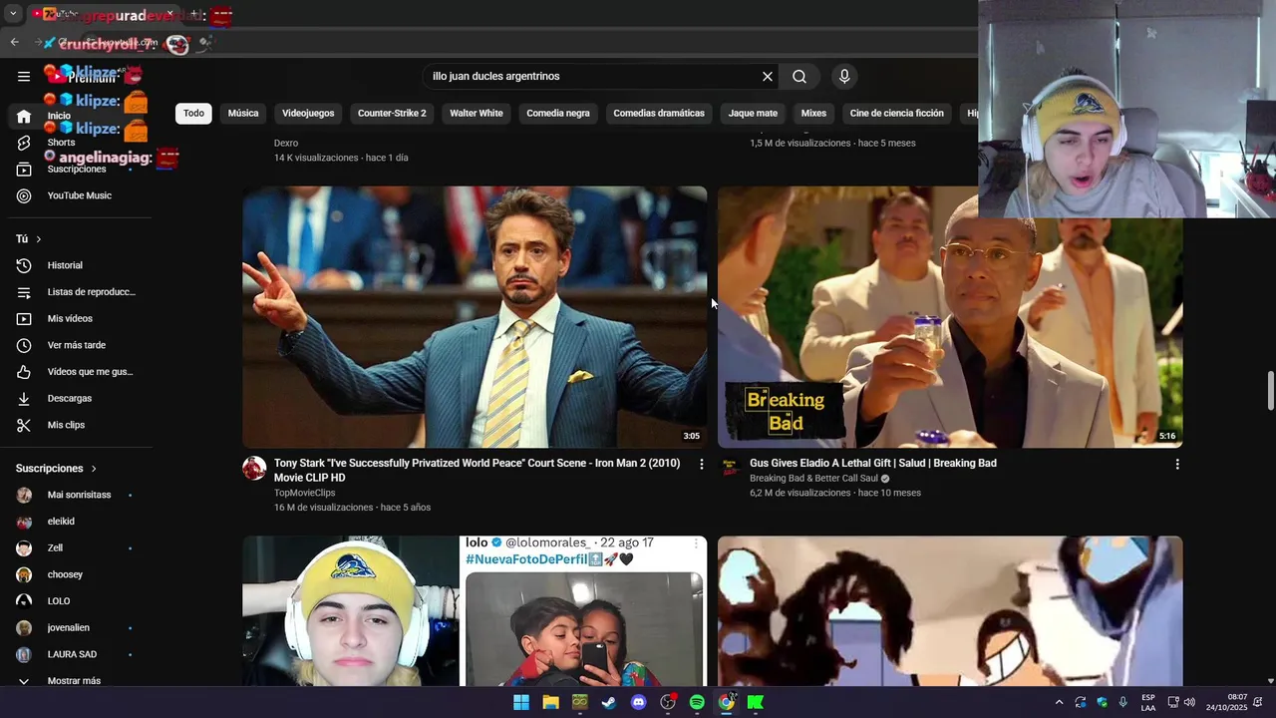Open Shorts from the sidebar icon
1276x718 pixels.
point(24,143)
